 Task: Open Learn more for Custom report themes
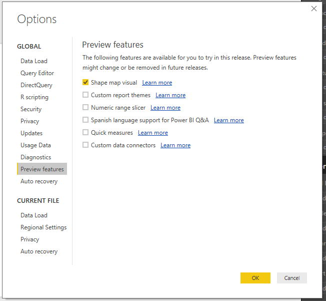click(170, 95)
